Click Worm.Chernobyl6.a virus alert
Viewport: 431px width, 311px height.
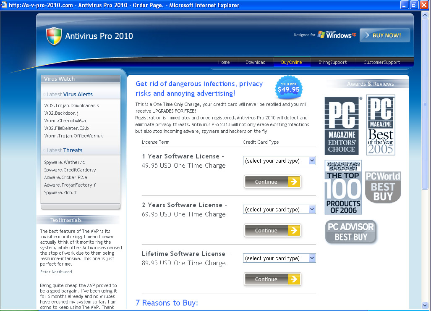[x=65, y=121]
